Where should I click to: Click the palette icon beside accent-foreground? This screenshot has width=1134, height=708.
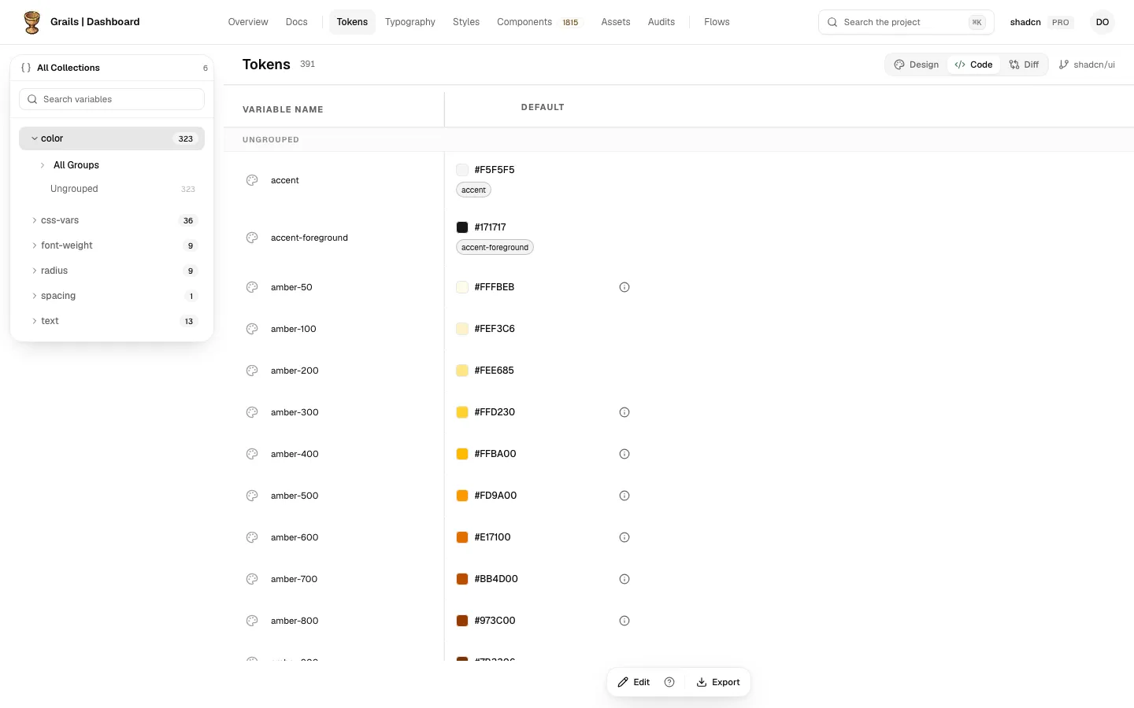click(x=252, y=238)
